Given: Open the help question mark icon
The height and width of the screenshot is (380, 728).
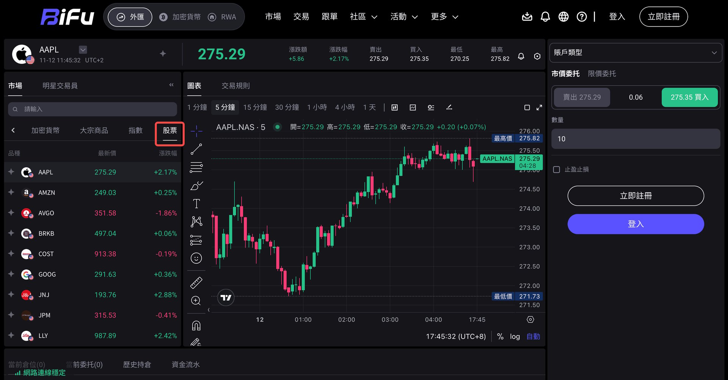Looking at the screenshot, I should tap(582, 17).
